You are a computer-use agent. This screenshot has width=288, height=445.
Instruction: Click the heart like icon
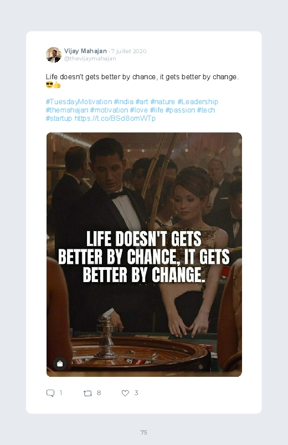tap(125, 393)
